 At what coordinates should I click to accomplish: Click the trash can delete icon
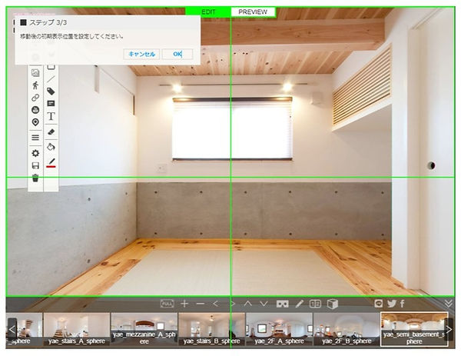pyautogui.click(x=35, y=178)
